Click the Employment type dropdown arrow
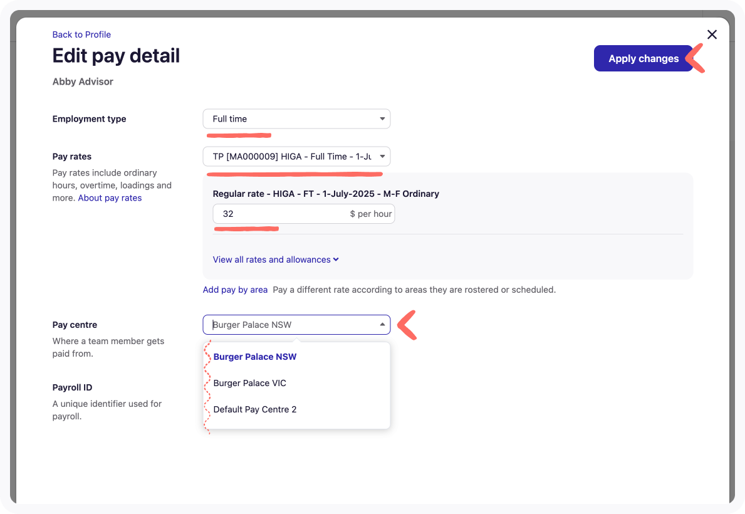745x514 pixels. pos(382,119)
